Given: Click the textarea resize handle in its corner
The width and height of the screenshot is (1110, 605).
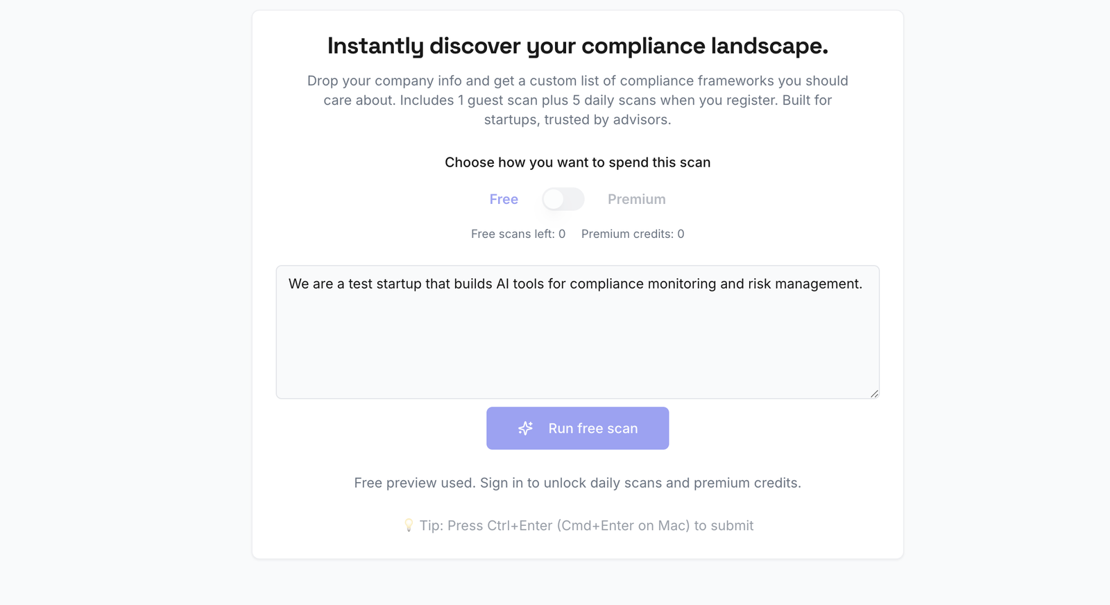Looking at the screenshot, I should coord(873,394).
